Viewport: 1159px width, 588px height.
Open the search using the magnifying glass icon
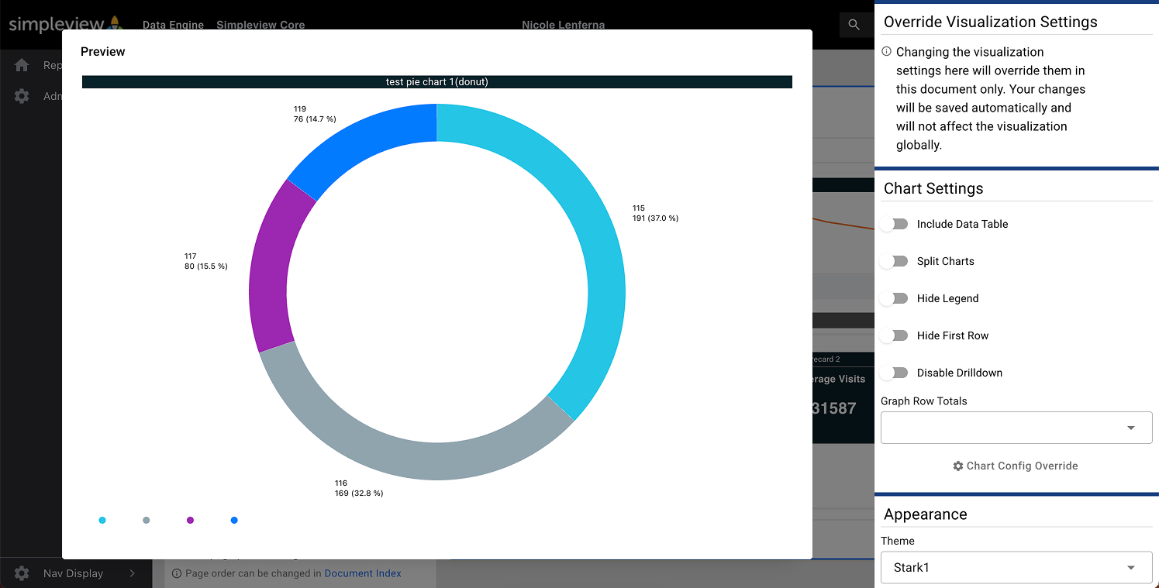tap(854, 24)
